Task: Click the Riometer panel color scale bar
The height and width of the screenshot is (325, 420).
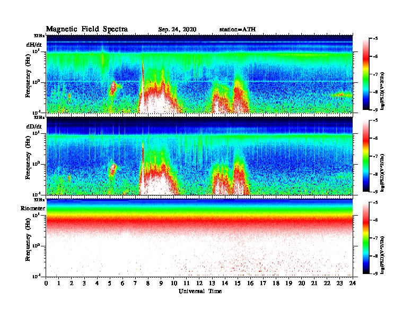Action: pos(366,237)
